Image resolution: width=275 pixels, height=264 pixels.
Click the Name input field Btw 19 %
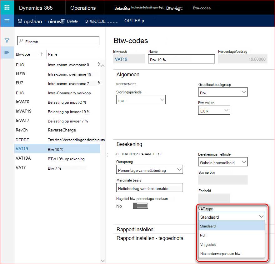pos(181,59)
